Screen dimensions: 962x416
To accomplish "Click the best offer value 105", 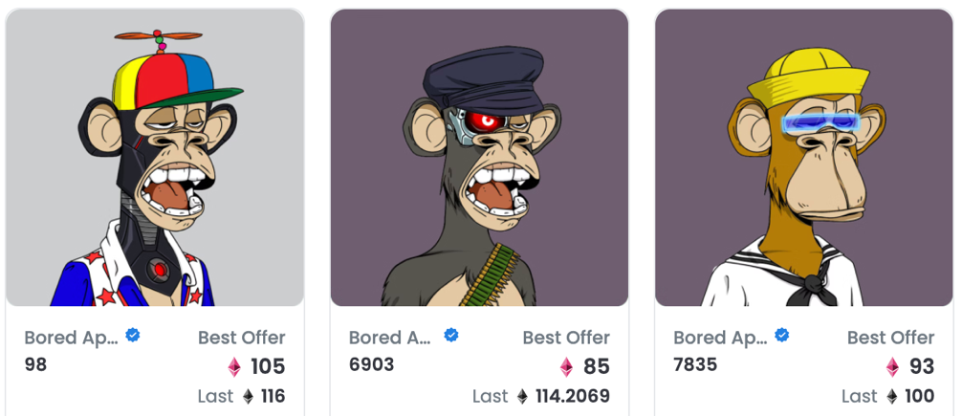I will pyautogui.click(x=268, y=366).
